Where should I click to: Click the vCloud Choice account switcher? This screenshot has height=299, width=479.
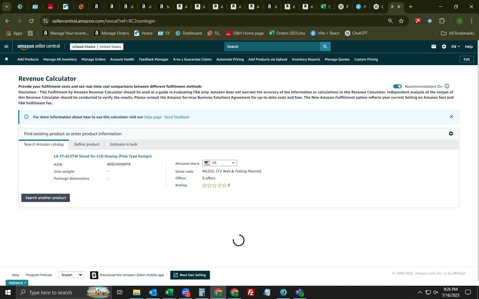pos(96,47)
